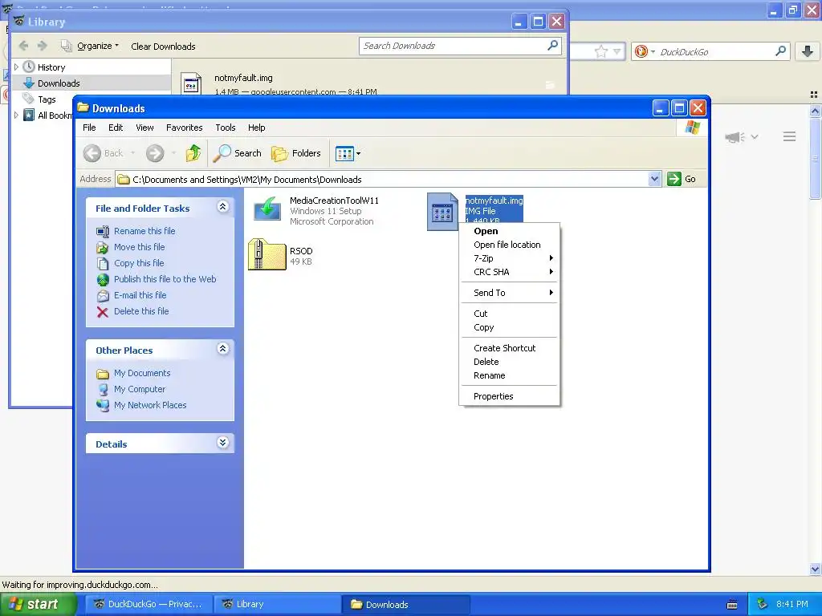Open the Back button history dropdown arrow
Screen dimensions: 822x616
[132, 153]
